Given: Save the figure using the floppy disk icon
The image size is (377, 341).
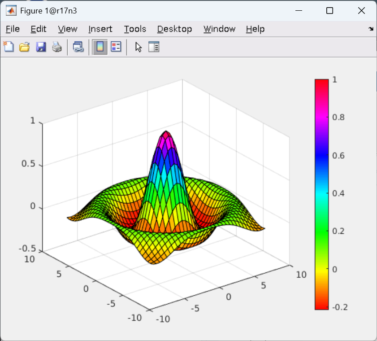Looking at the screenshot, I should [x=41, y=47].
